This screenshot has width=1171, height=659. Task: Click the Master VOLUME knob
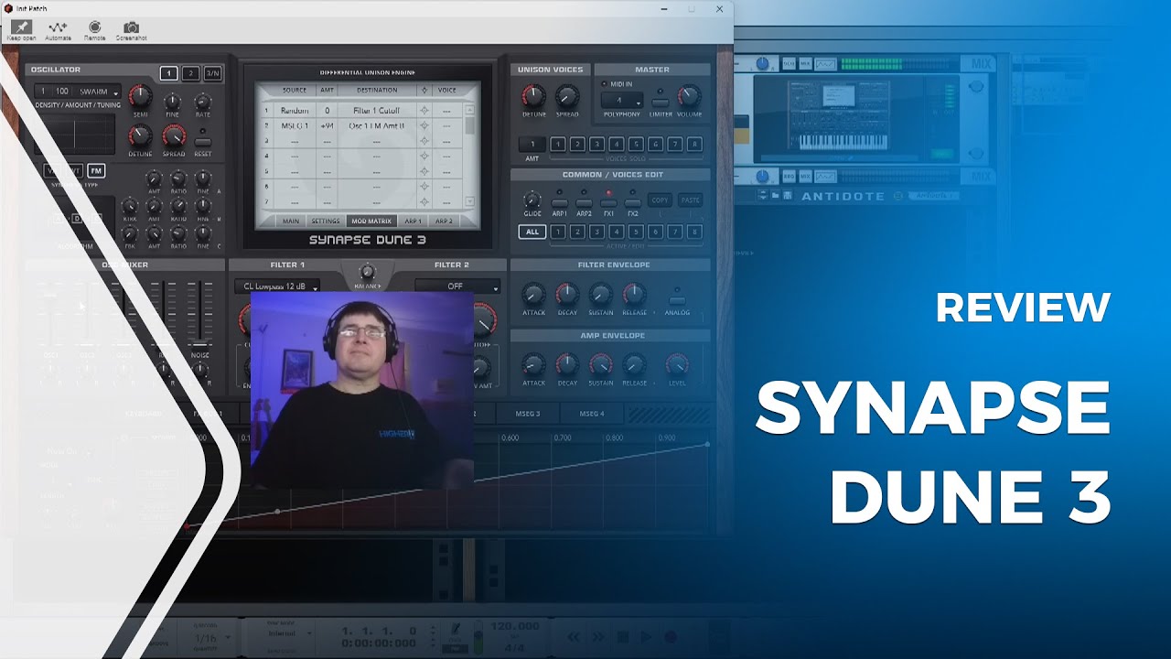coord(689,96)
